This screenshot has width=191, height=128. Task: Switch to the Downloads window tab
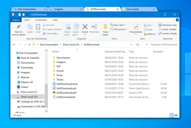pos(139,9)
